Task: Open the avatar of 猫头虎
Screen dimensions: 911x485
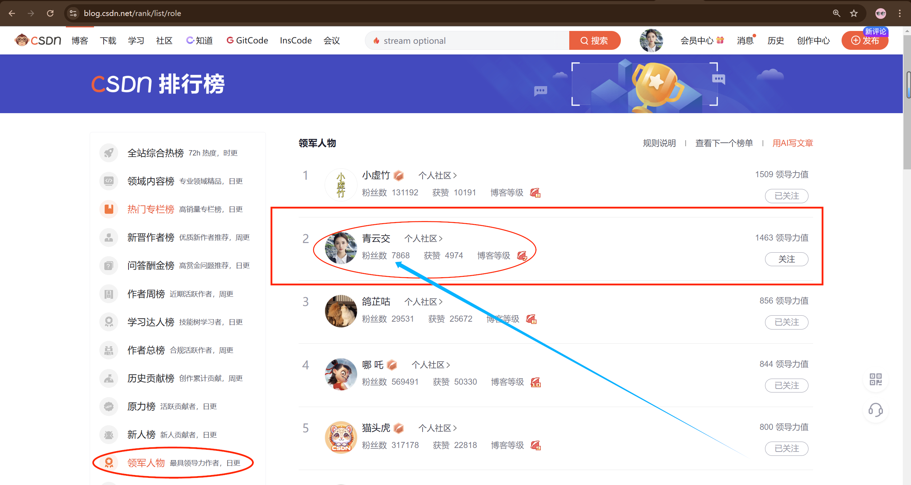Action: (x=341, y=437)
